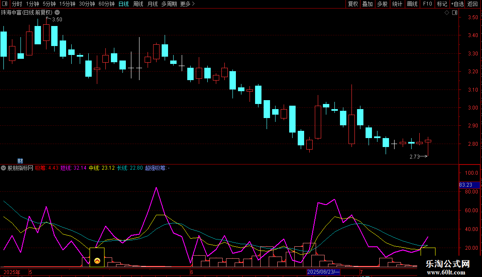Click the 3.40 price axis label
Screen dimensions: 482x277
click(x=473, y=35)
